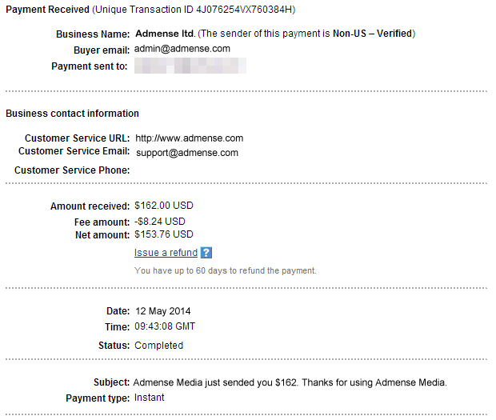Click the Non-US – Verified sender status

[372, 34]
